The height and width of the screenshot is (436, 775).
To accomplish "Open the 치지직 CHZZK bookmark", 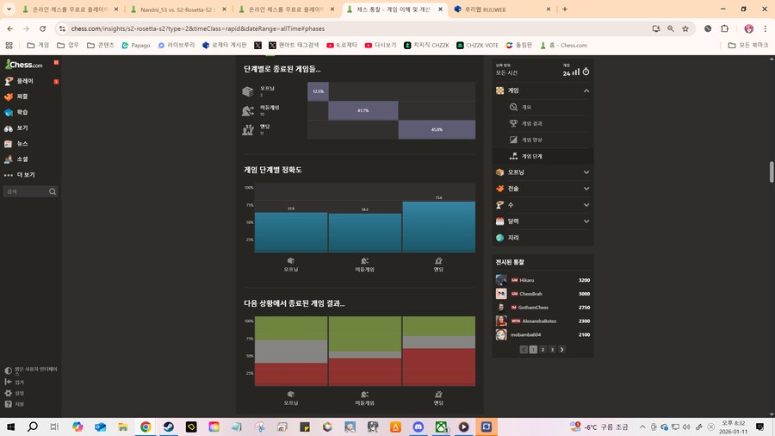I will [x=426, y=45].
